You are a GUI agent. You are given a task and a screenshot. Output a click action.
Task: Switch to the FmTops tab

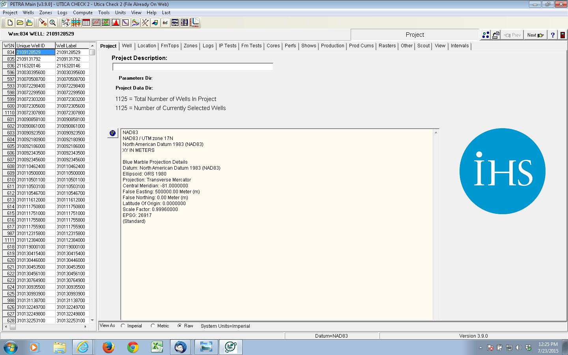[170, 46]
